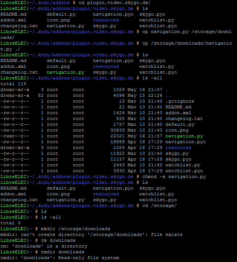Click the blue '..' parent directory entry

pos(168,95)
